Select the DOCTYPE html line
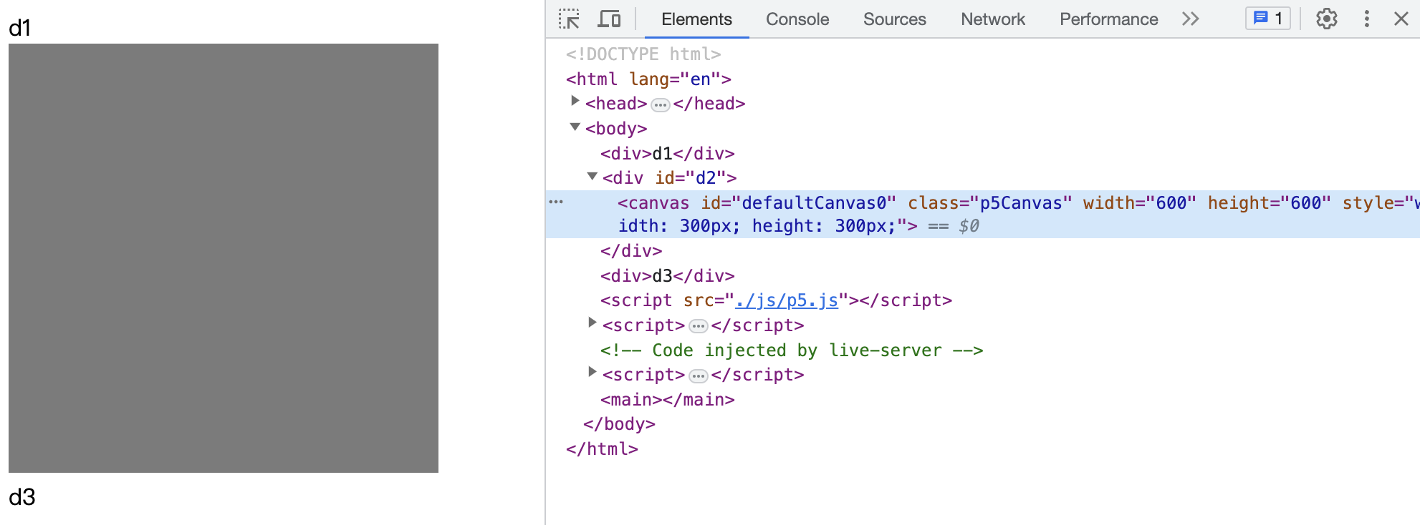 (x=643, y=54)
